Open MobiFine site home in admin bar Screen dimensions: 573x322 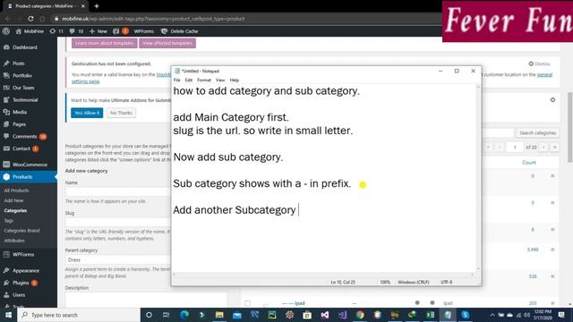[30, 31]
